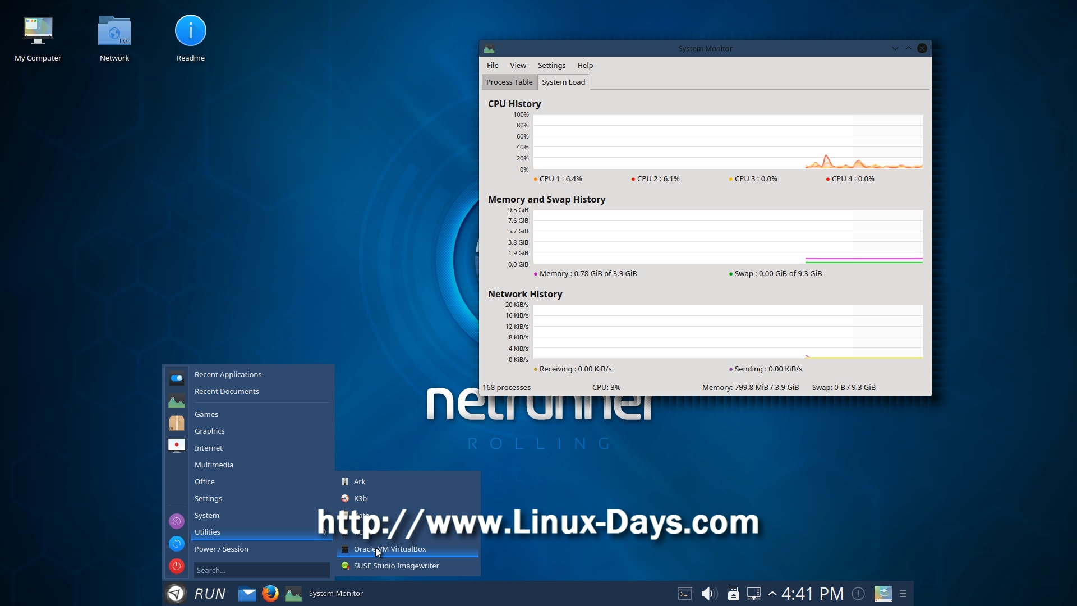Image resolution: width=1077 pixels, height=606 pixels.
Task: Click the purple back-arrow session icon
Action: pyautogui.click(x=177, y=521)
